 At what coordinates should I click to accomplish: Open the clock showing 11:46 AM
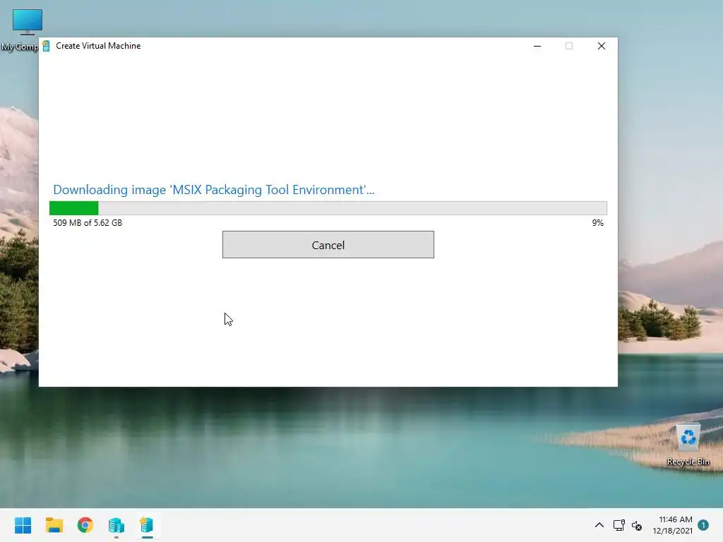point(672,525)
